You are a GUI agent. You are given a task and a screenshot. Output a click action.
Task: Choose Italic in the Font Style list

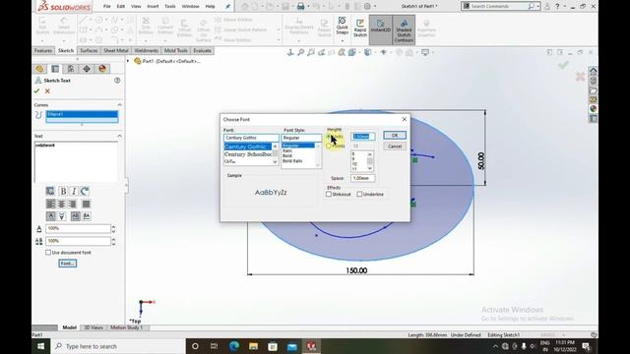pos(287,150)
